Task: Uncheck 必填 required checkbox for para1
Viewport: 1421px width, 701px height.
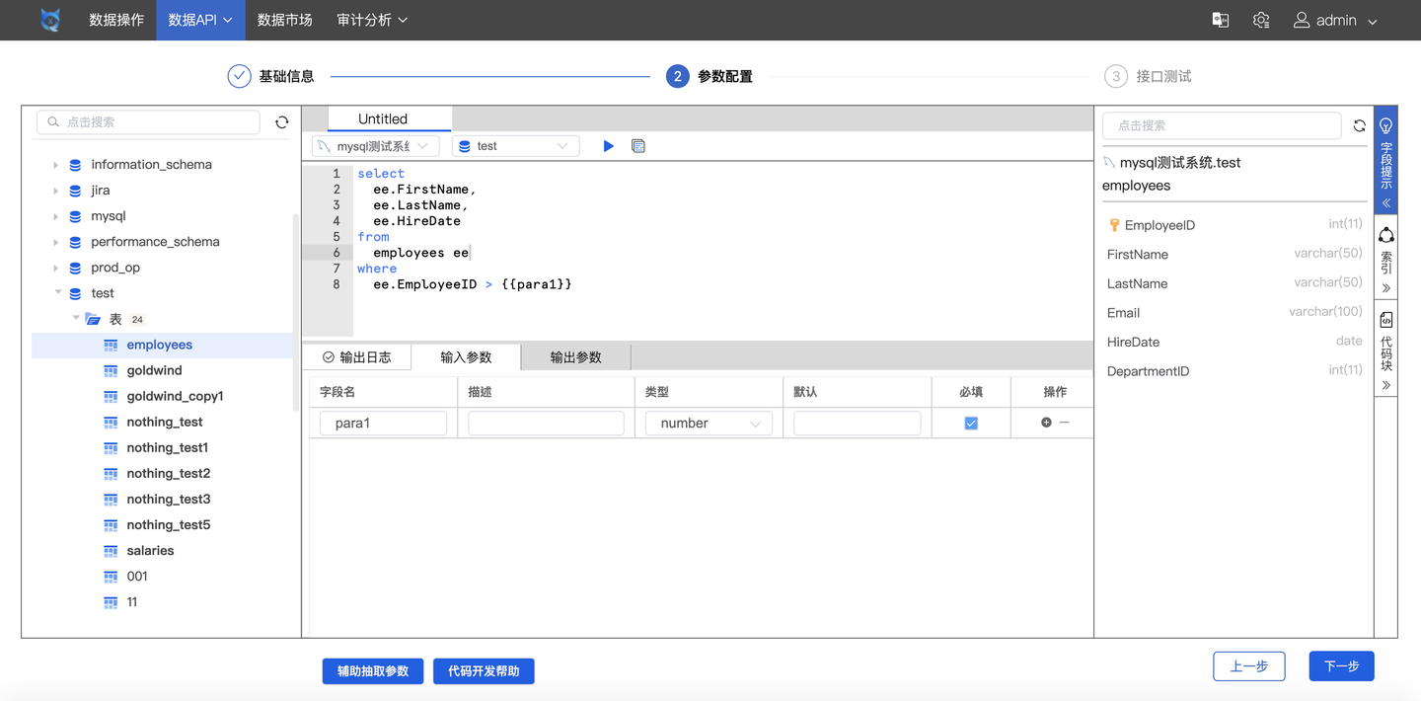Action: 970,422
